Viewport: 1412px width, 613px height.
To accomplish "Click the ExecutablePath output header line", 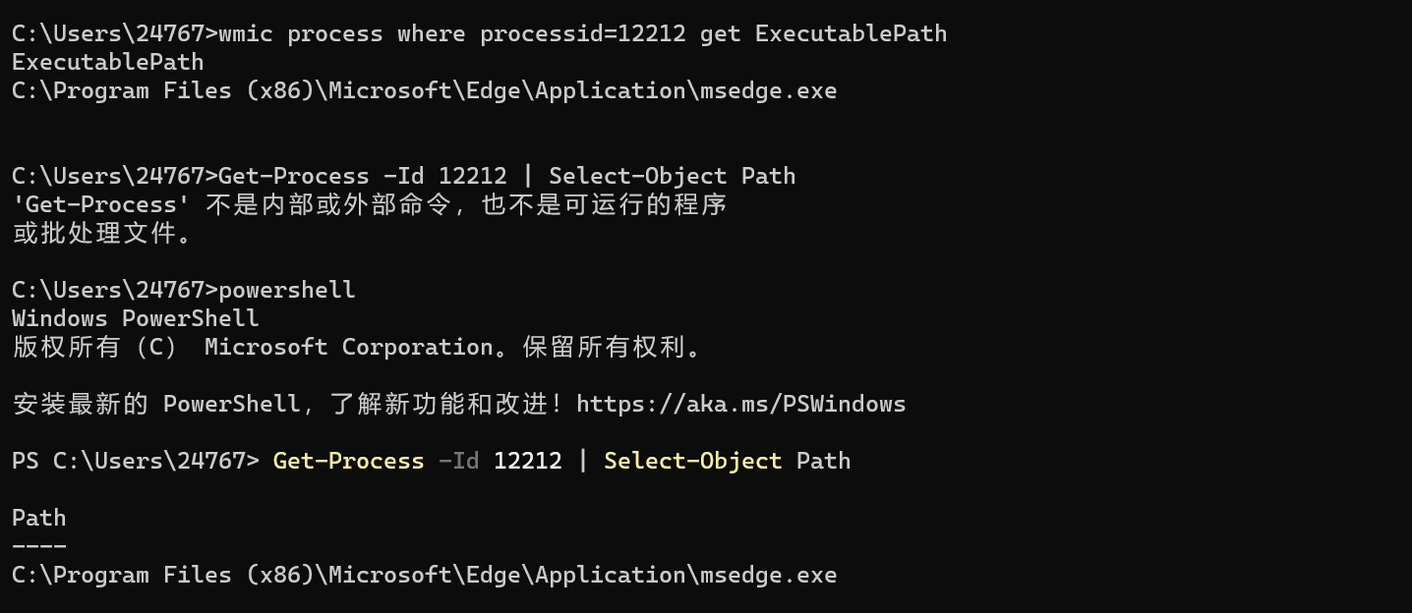I will [107, 62].
